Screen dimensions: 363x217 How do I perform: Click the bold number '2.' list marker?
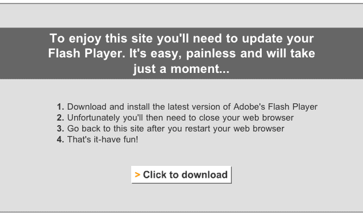coord(60,118)
